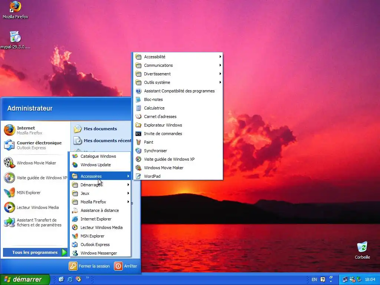Open WordPad entry
This screenshot has width=380, height=285.
pos(178,176)
